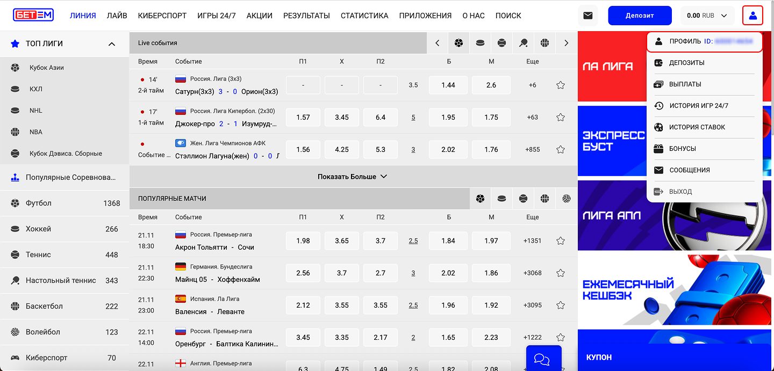
Task: Click the user profile icon button
Action: tap(752, 16)
